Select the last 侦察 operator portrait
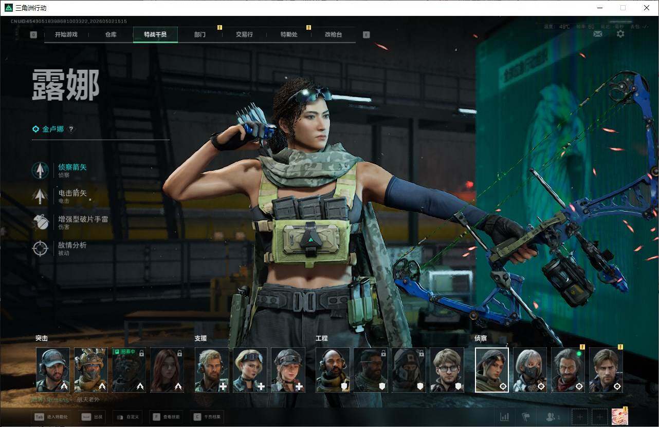This screenshot has width=659, height=427. (x=606, y=370)
